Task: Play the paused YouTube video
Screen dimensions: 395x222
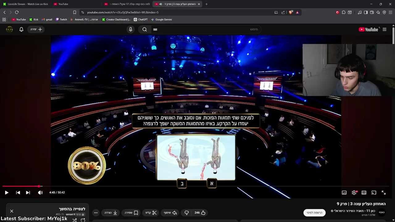Action: tap(6, 192)
